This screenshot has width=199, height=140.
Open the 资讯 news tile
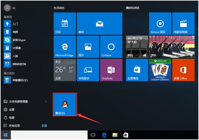pos(172,47)
